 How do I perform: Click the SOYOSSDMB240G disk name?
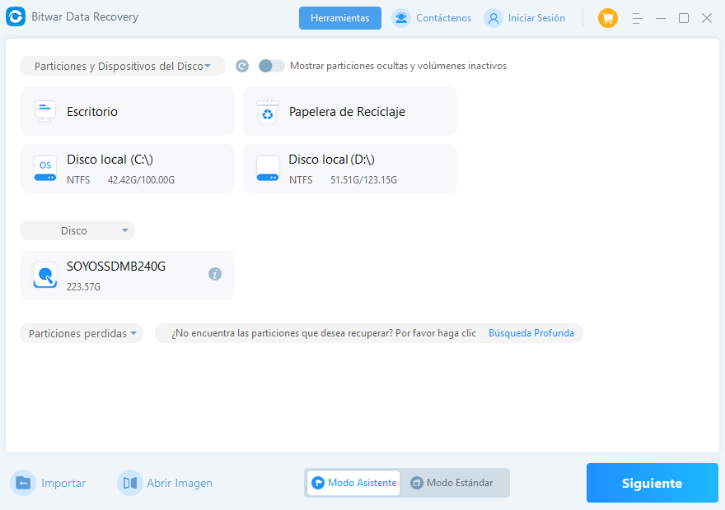click(116, 267)
